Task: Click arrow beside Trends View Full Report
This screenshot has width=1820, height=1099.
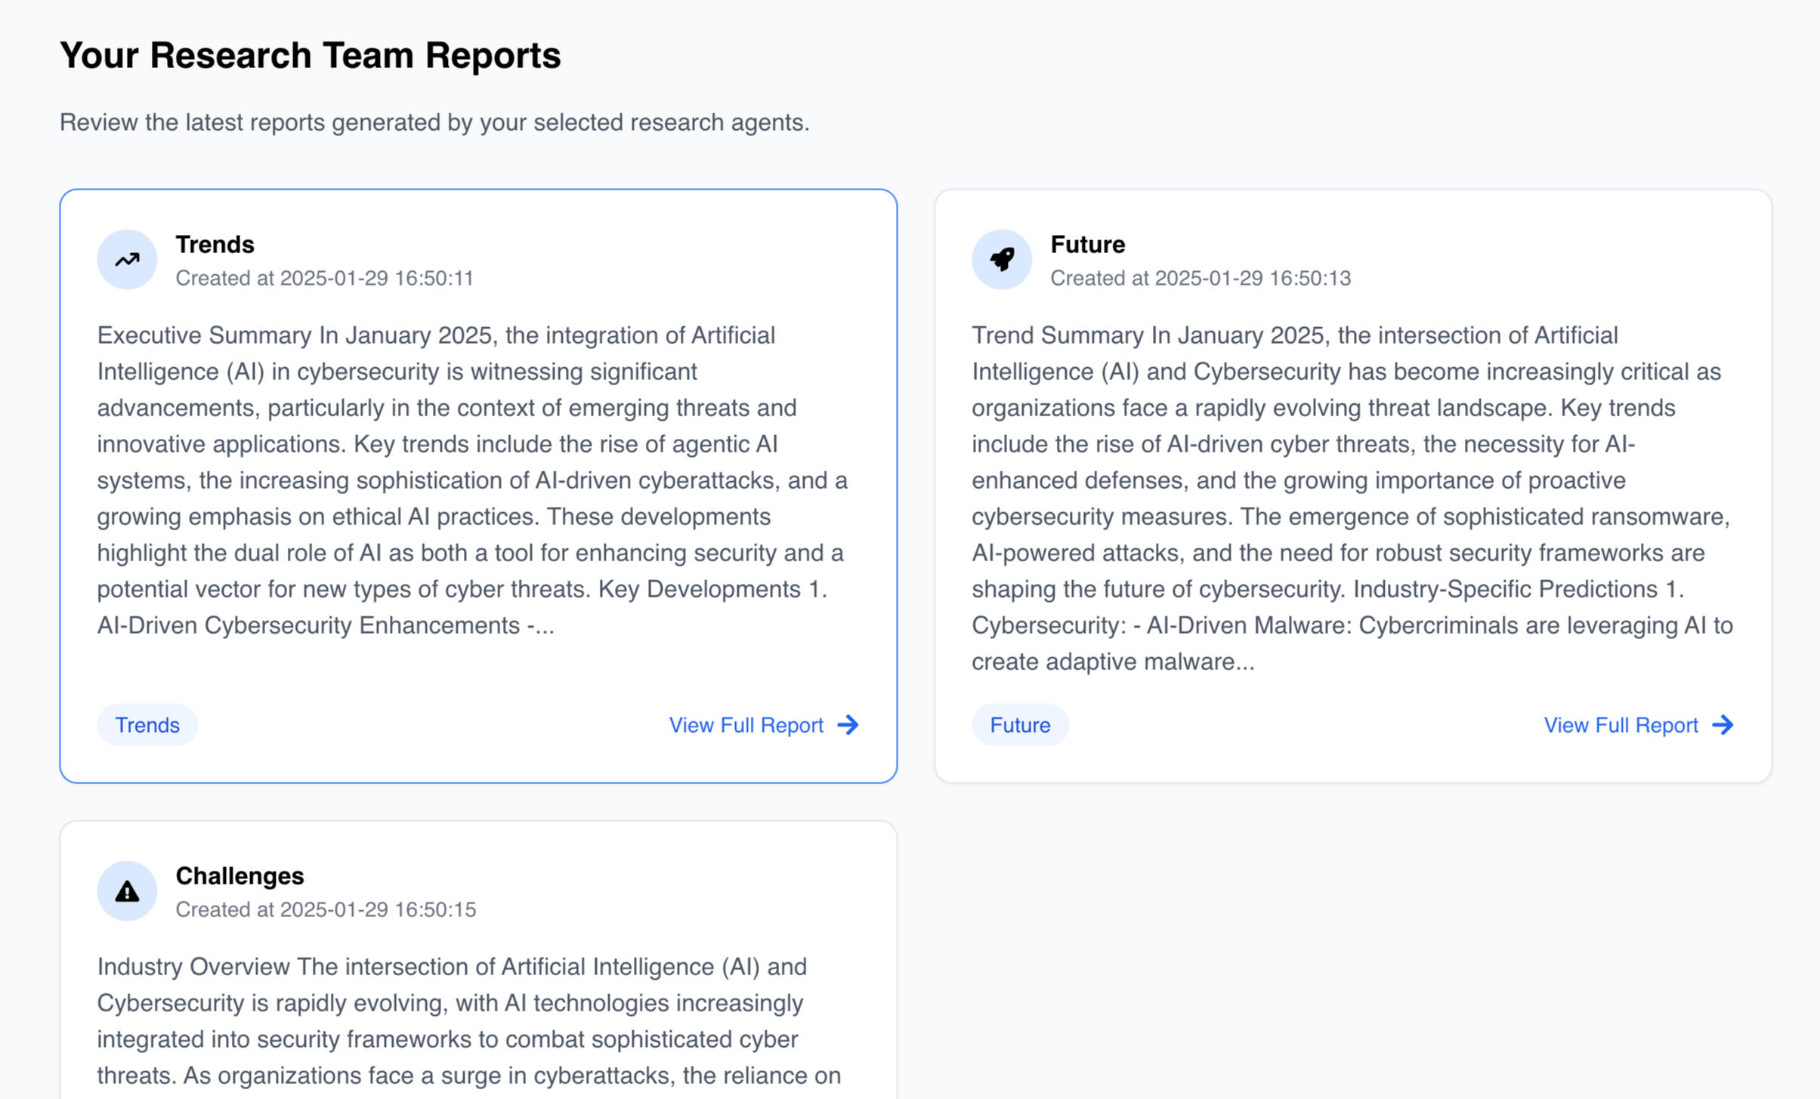Action: 848,725
